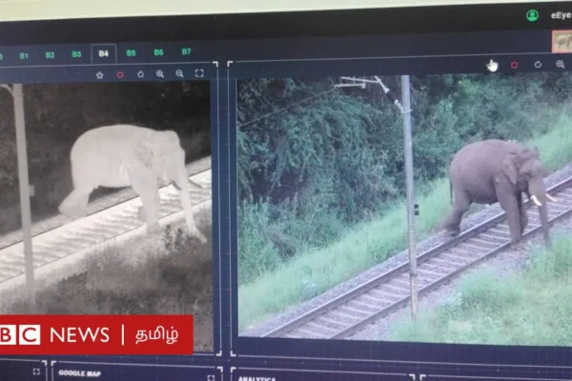Zoom in on the color camera feed
Viewport: 572px width, 381px height.
tap(560, 65)
